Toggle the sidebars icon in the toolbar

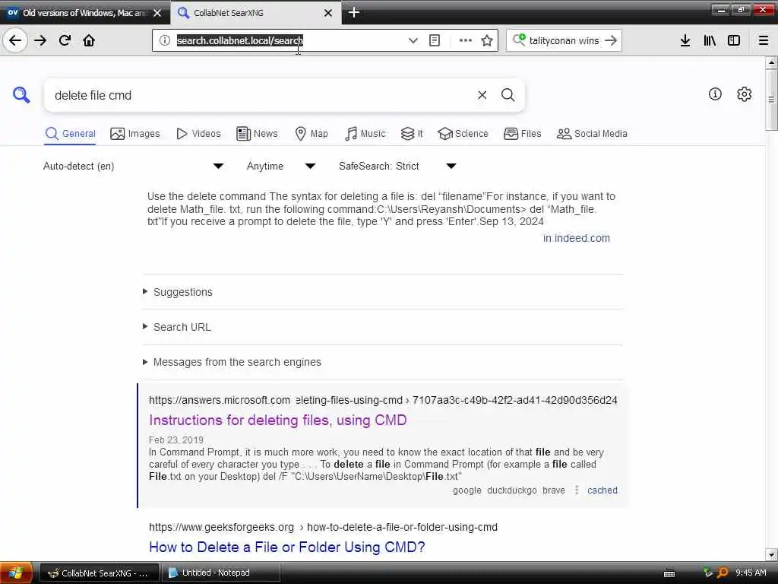734,40
